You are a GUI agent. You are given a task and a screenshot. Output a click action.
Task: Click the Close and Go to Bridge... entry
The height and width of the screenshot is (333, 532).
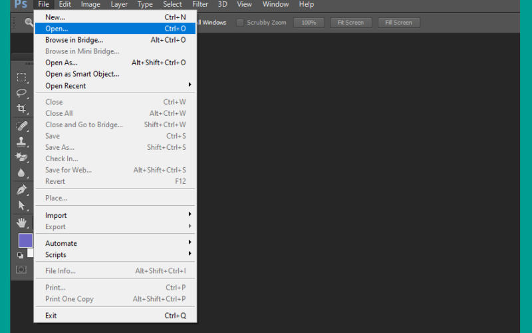tap(115, 125)
